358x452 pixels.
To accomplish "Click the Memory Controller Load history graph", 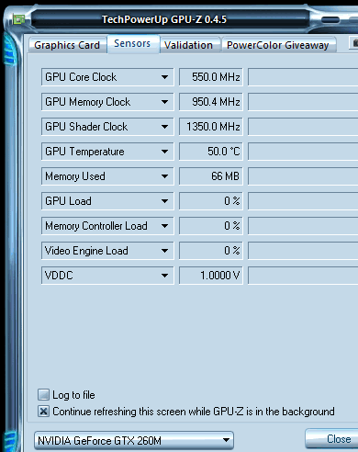I will pos(303,226).
